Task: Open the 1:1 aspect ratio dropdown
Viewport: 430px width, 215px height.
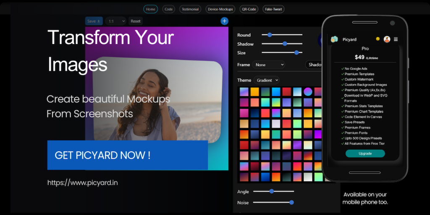Action: (x=115, y=21)
